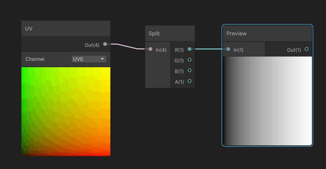
Task: Click the Split node A(1) output port
Action: point(189,81)
